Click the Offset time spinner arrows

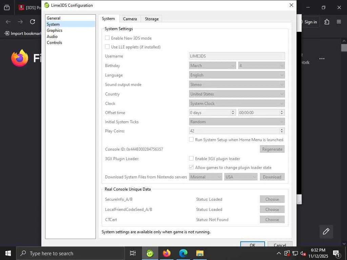[282, 112]
